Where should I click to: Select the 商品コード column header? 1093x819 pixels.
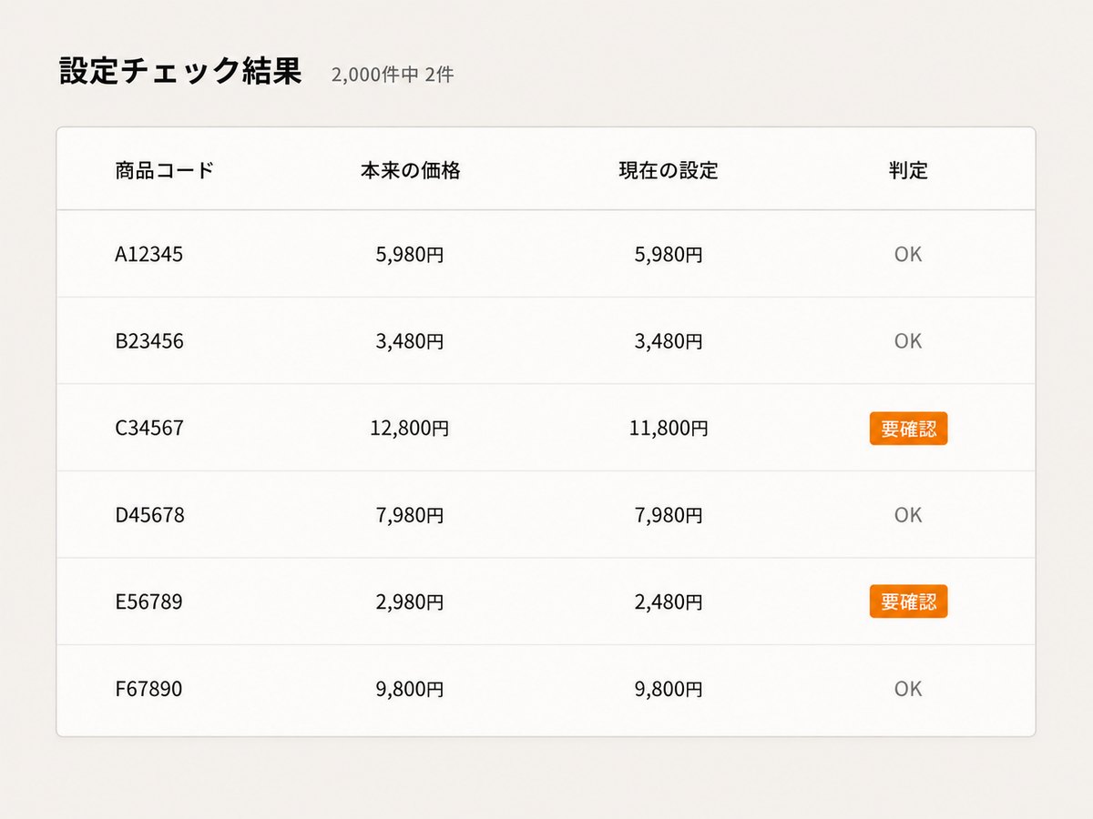(x=165, y=170)
